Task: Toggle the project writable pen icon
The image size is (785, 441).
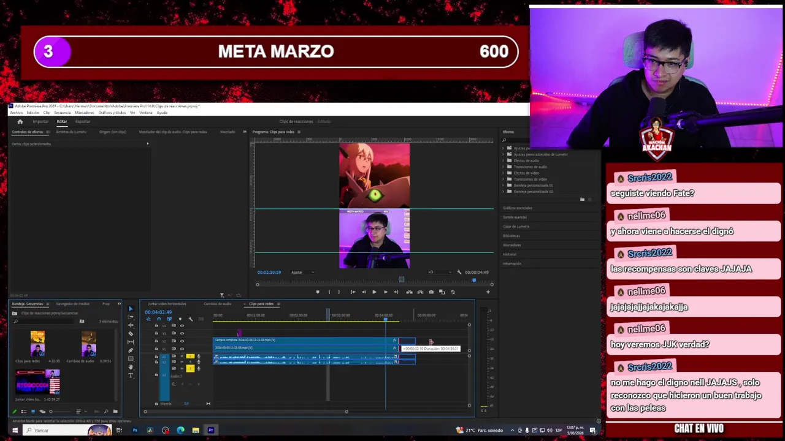Action: click(x=15, y=412)
